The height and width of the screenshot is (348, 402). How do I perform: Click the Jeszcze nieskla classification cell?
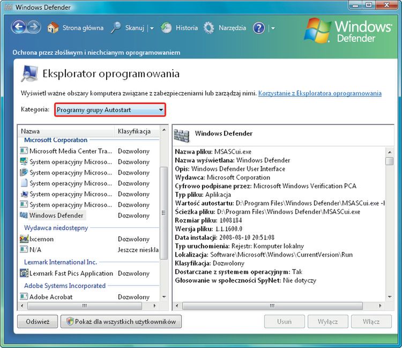pos(138,249)
